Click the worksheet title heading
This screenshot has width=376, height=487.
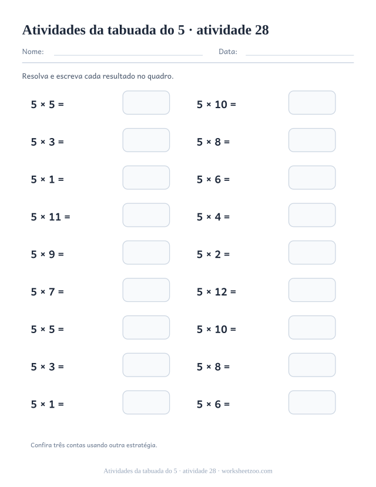point(145,30)
